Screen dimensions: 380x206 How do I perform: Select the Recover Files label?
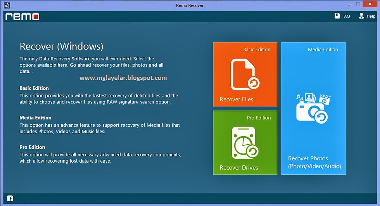click(x=236, y=99)
